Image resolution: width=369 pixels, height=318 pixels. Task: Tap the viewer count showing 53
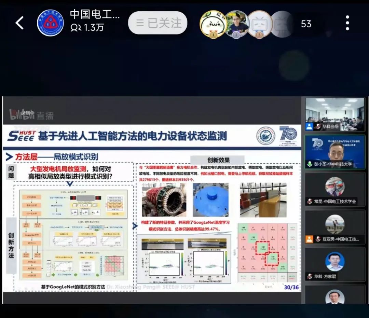(306, 24)
